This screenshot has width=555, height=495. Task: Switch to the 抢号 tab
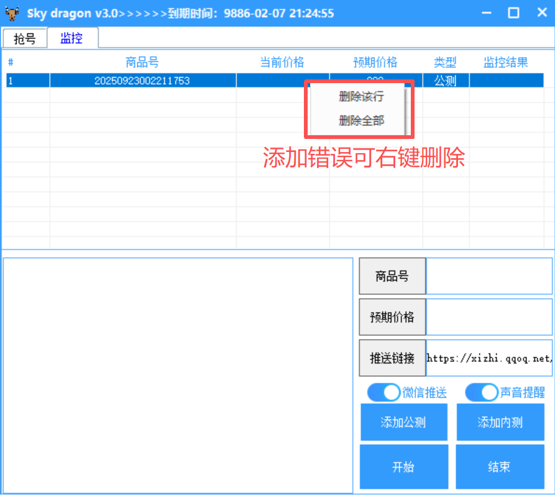[x=24, y=38]
